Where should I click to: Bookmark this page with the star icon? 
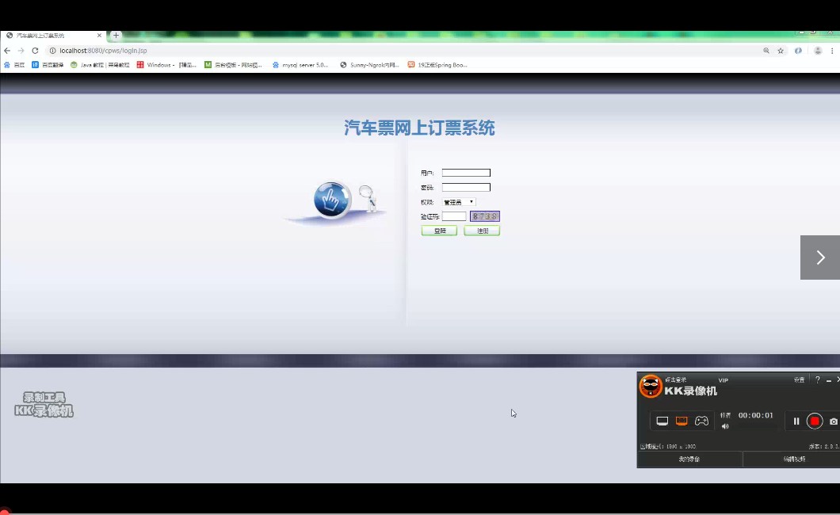click(781, 51)
